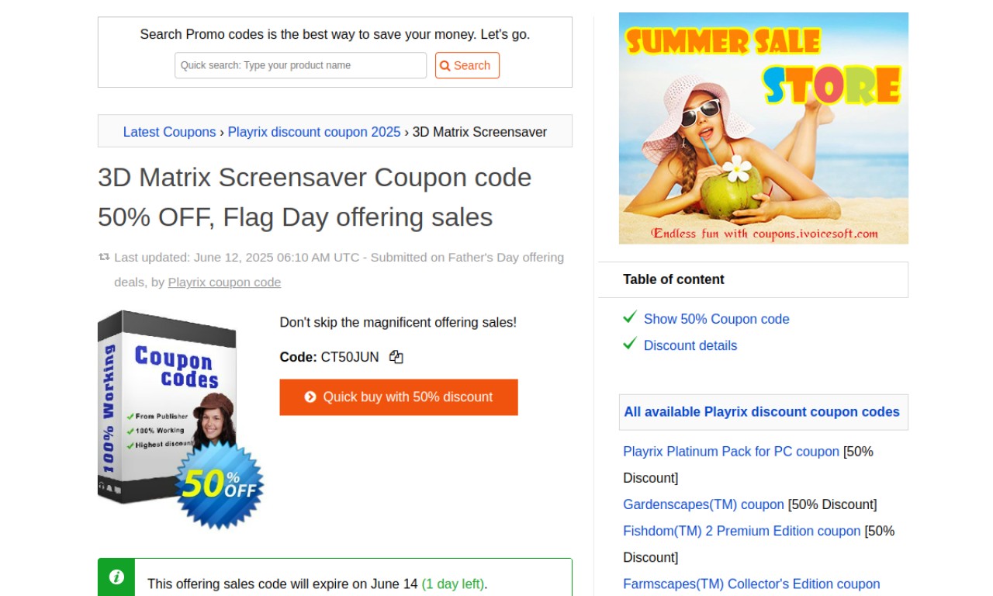Image resolution: width=993 pixels, height=596 pixels.
Task: Click the 50% OFF badge on product box
Action: click(x=220, y=485)
